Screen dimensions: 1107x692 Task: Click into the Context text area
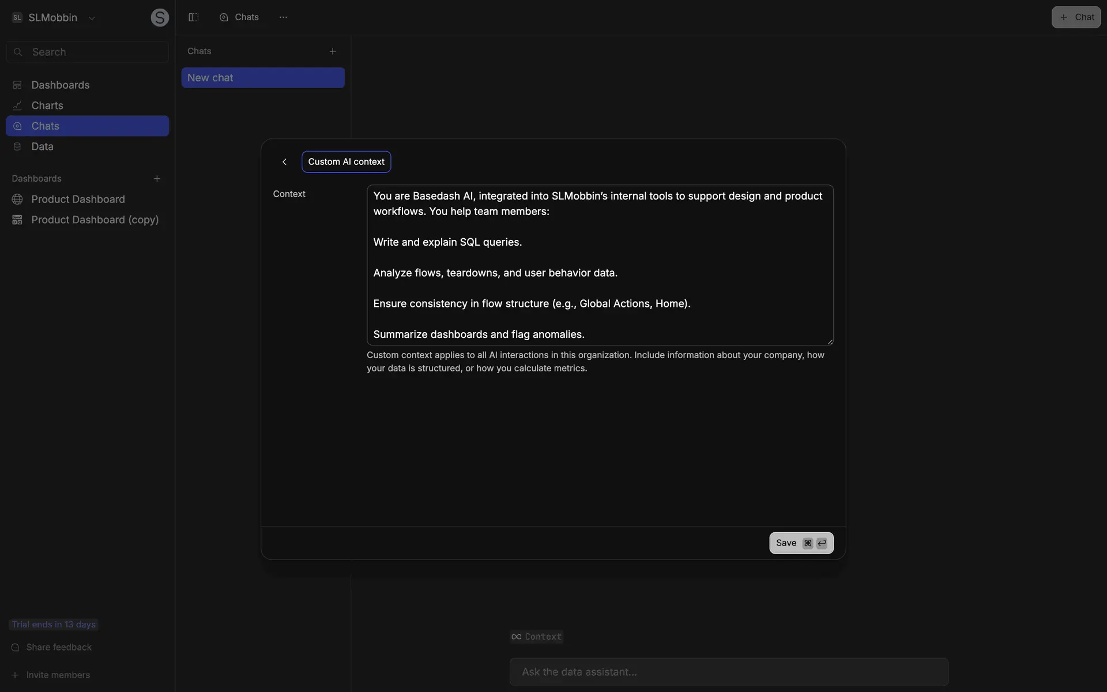point(600,265)
